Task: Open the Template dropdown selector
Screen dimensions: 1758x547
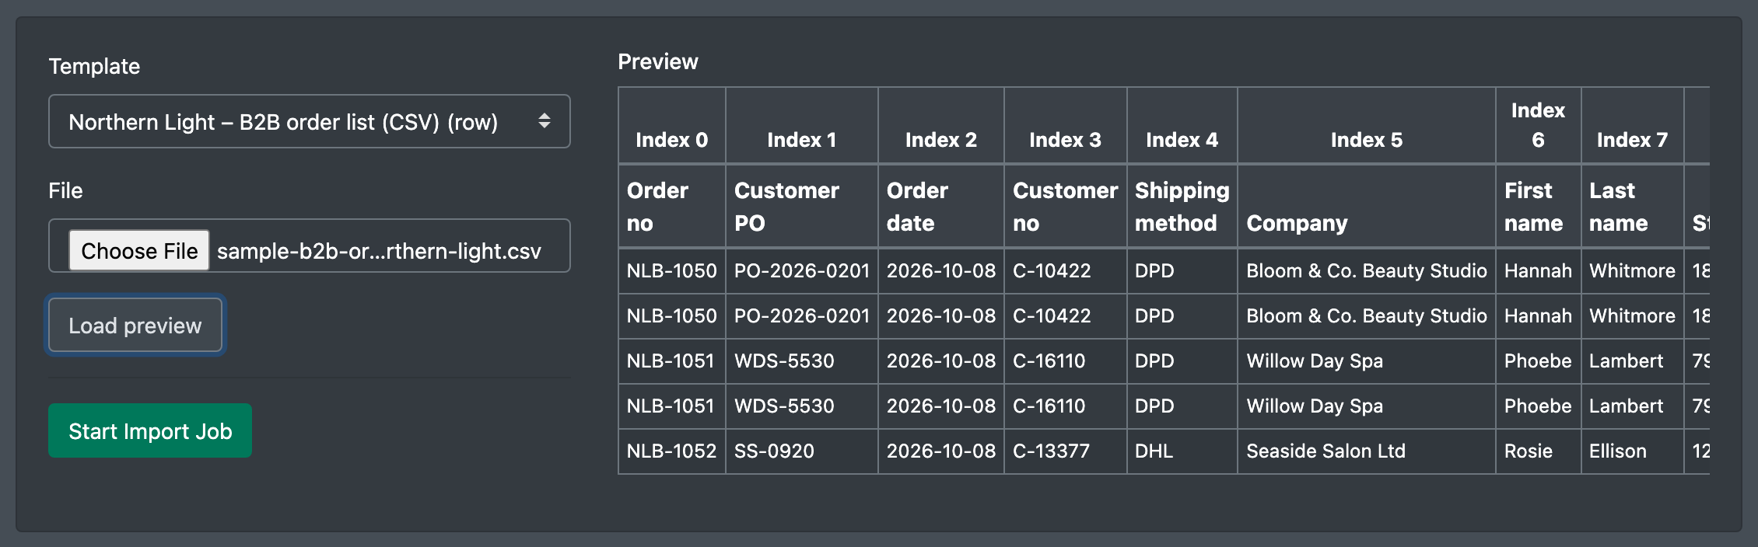Action: click(x=309, y=121)
